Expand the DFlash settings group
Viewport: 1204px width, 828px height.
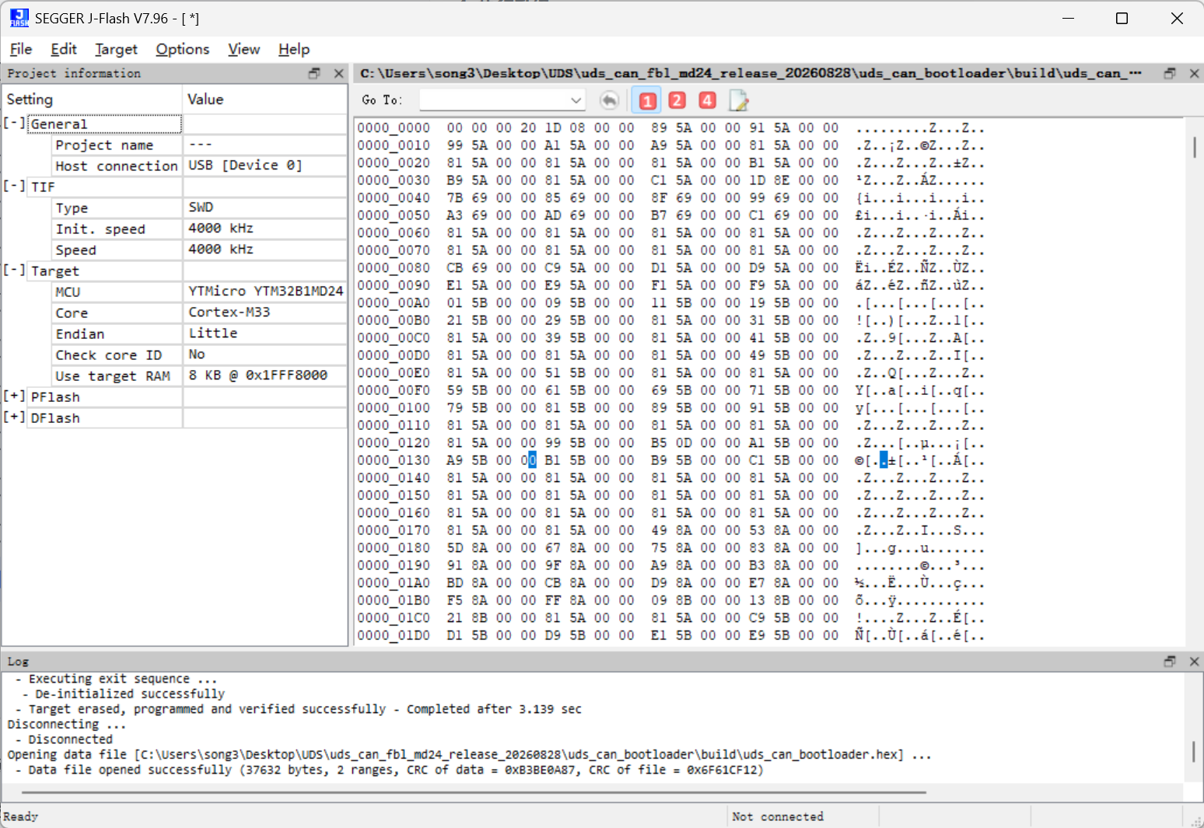[14, 417]
